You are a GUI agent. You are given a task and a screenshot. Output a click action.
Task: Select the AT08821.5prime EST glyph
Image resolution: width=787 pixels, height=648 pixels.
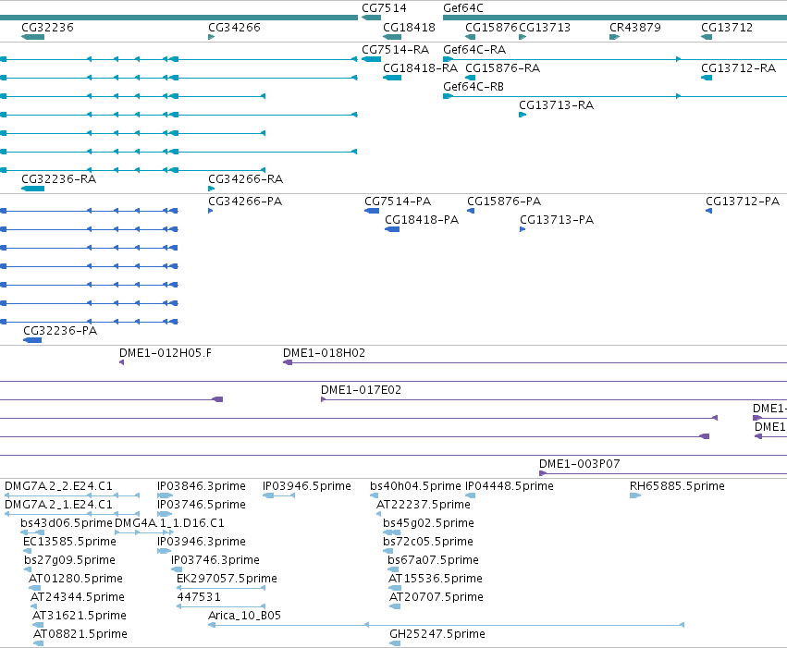(38, 643)
